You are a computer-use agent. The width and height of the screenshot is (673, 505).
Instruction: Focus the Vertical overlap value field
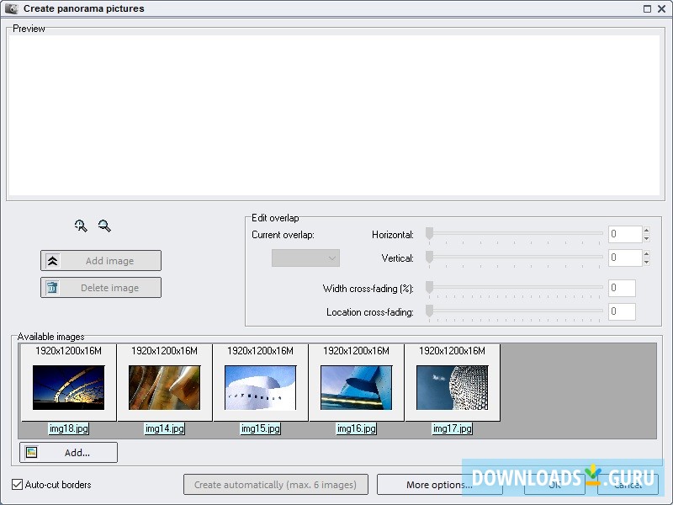coord(625,258)
